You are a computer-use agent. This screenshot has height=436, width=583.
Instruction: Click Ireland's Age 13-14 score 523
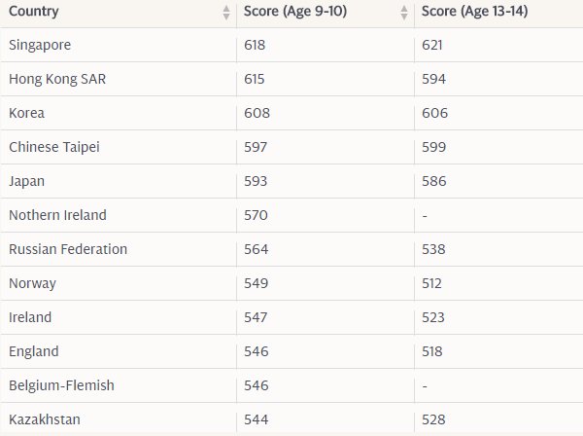point(433,317)
